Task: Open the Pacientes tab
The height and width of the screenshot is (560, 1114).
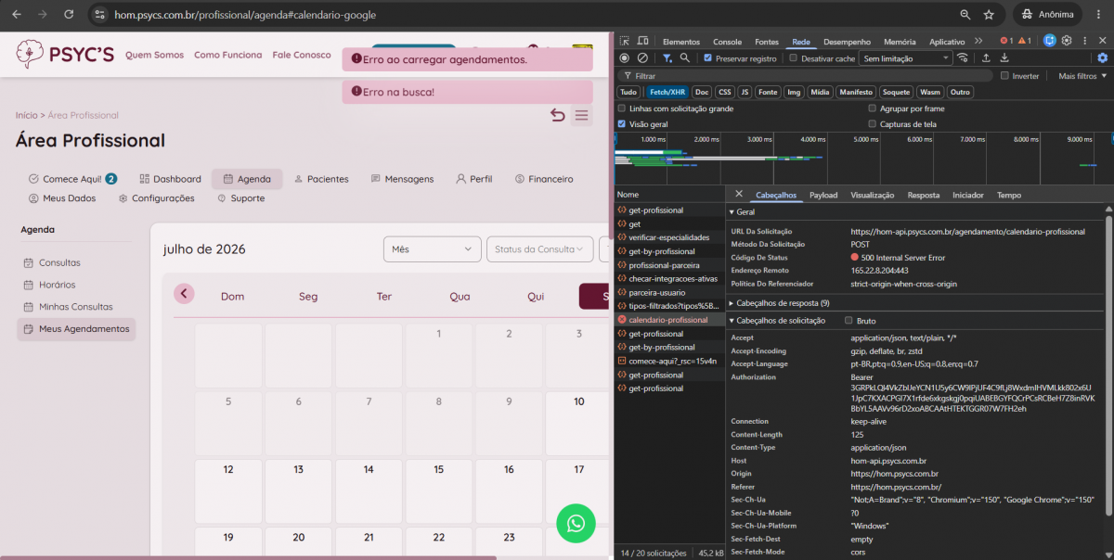Action: pos(321,179)
